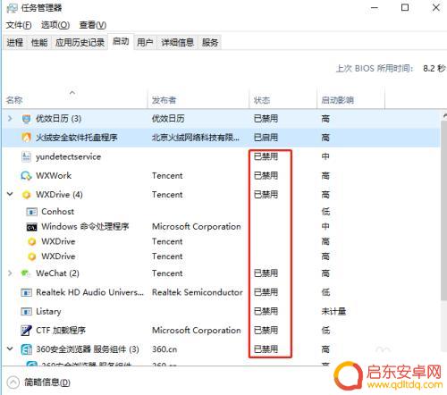Maximize the 任务管理器 window
This screenshot has height=395, width=447.
405,8
